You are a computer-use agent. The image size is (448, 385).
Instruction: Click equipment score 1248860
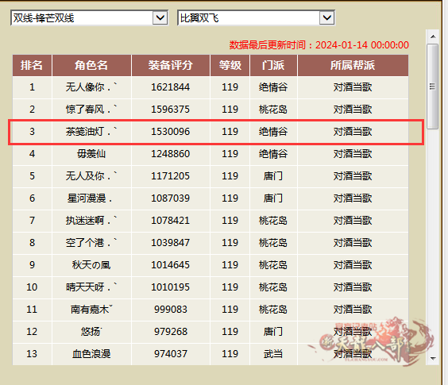click(171, 154)
